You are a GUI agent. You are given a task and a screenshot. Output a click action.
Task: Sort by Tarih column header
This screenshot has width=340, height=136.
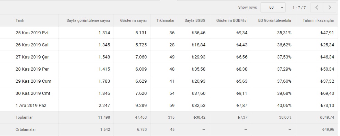coord(20,20)
